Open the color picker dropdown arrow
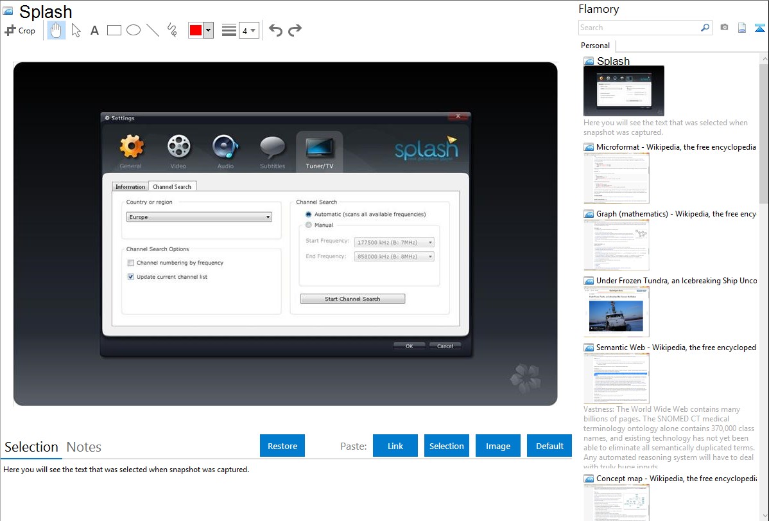The width and height of the screenshot is (769, 521). [209, 30]
